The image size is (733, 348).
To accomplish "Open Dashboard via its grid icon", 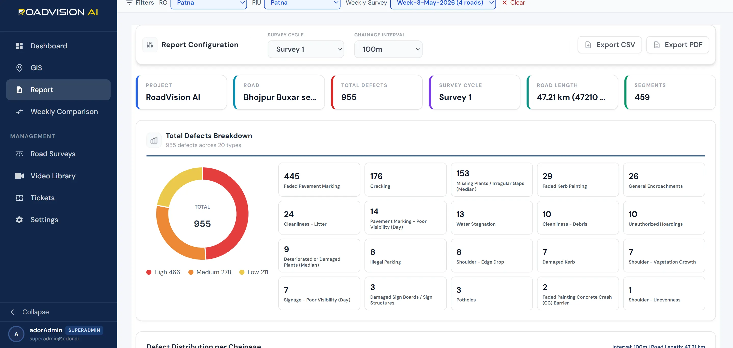I will pos(19,46).
